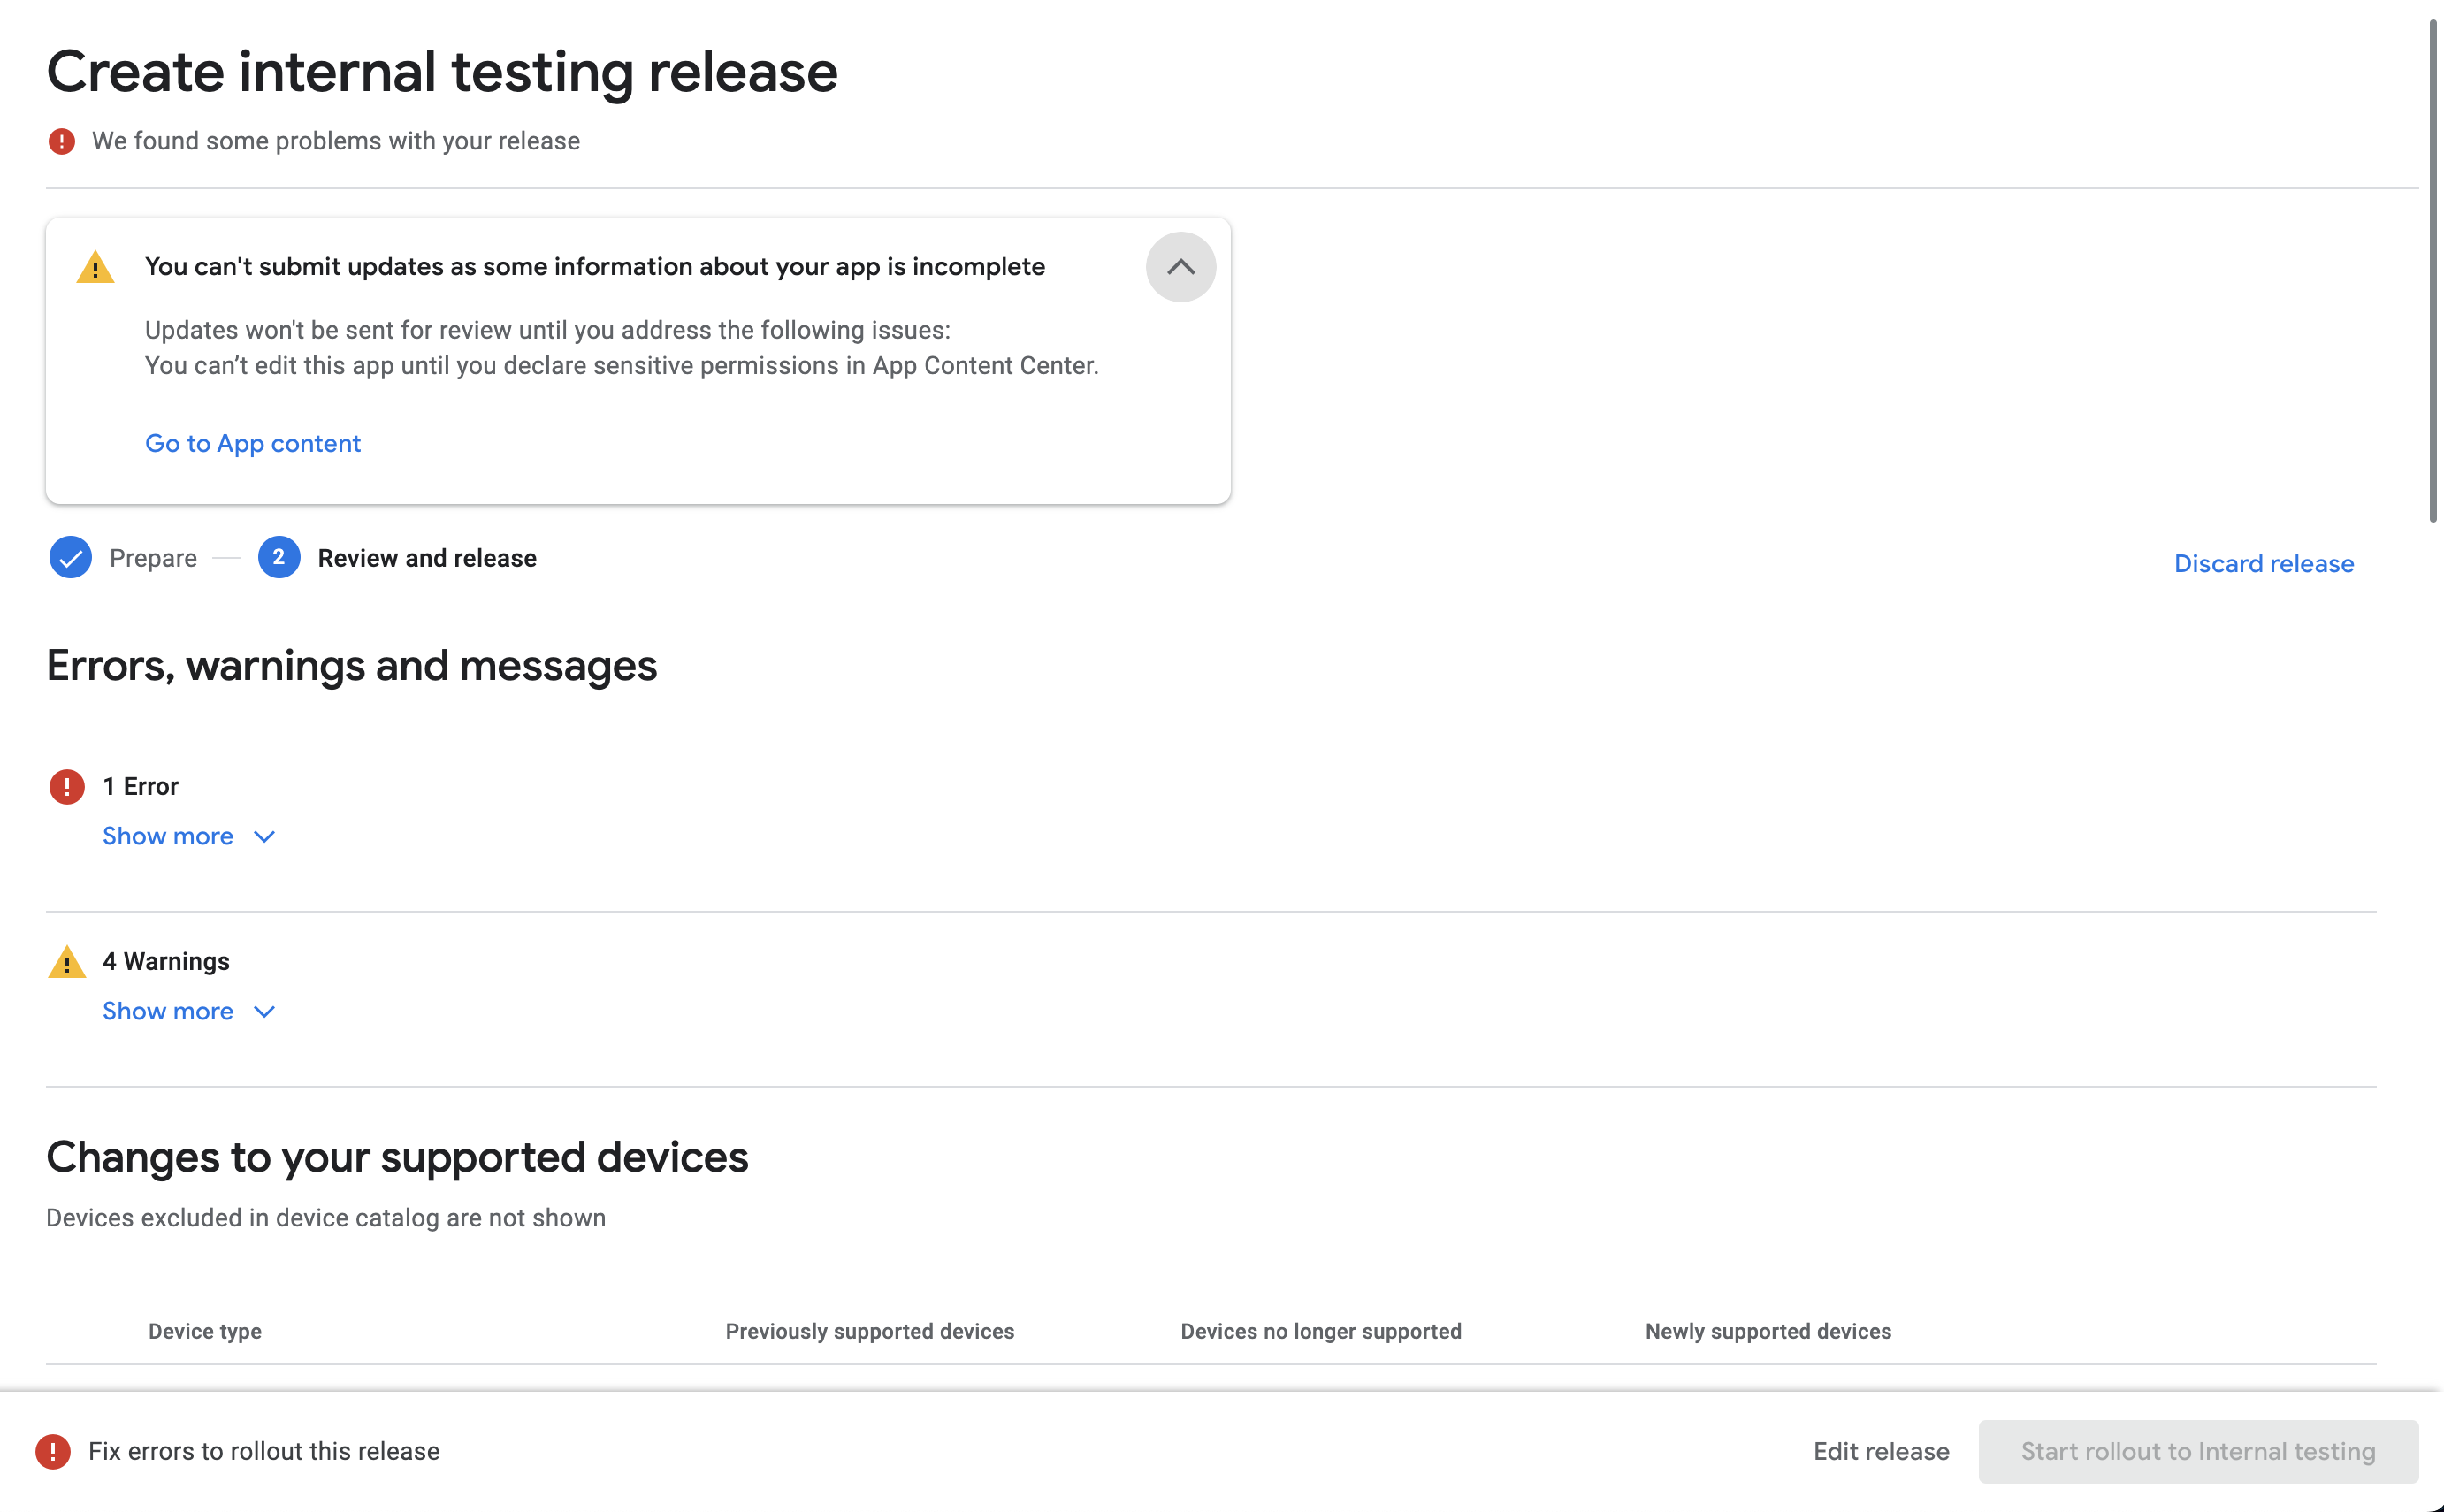
Task: Click the red error circle icon
Action: (66, 786)
